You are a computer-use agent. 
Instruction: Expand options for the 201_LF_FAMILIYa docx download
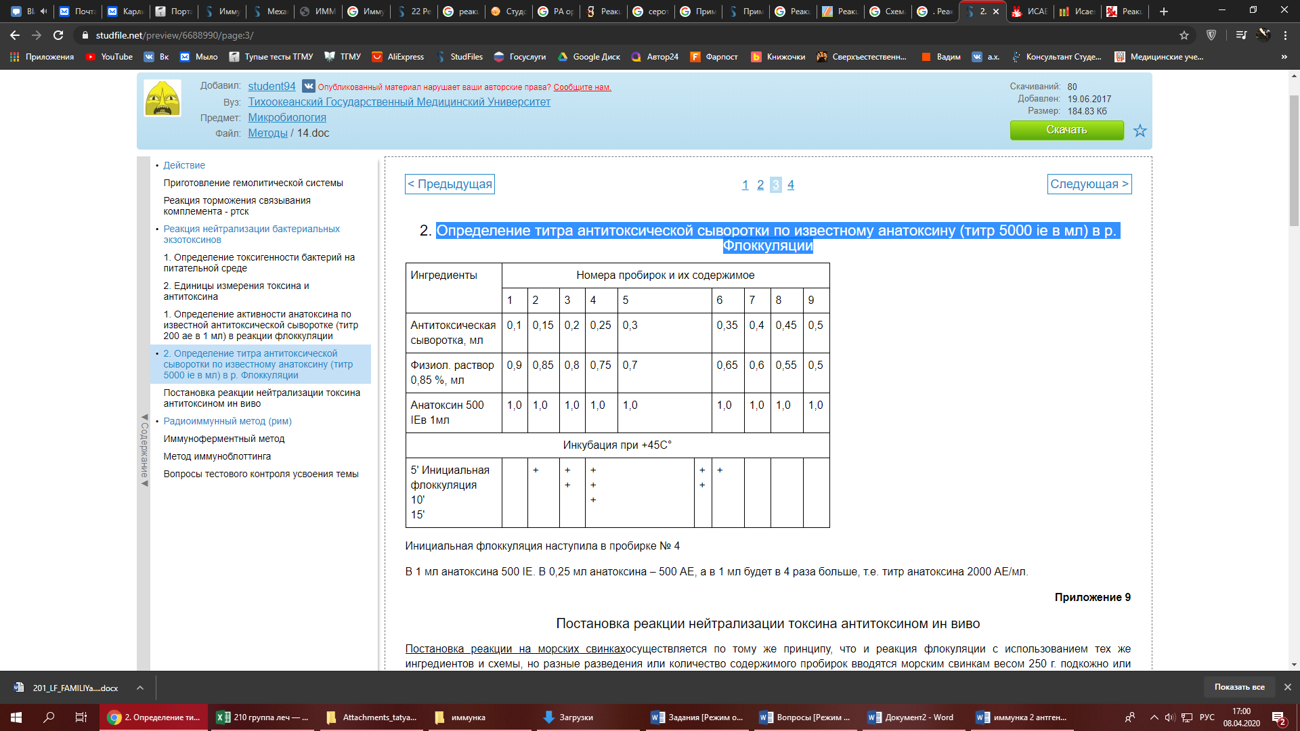pos(139,688)
